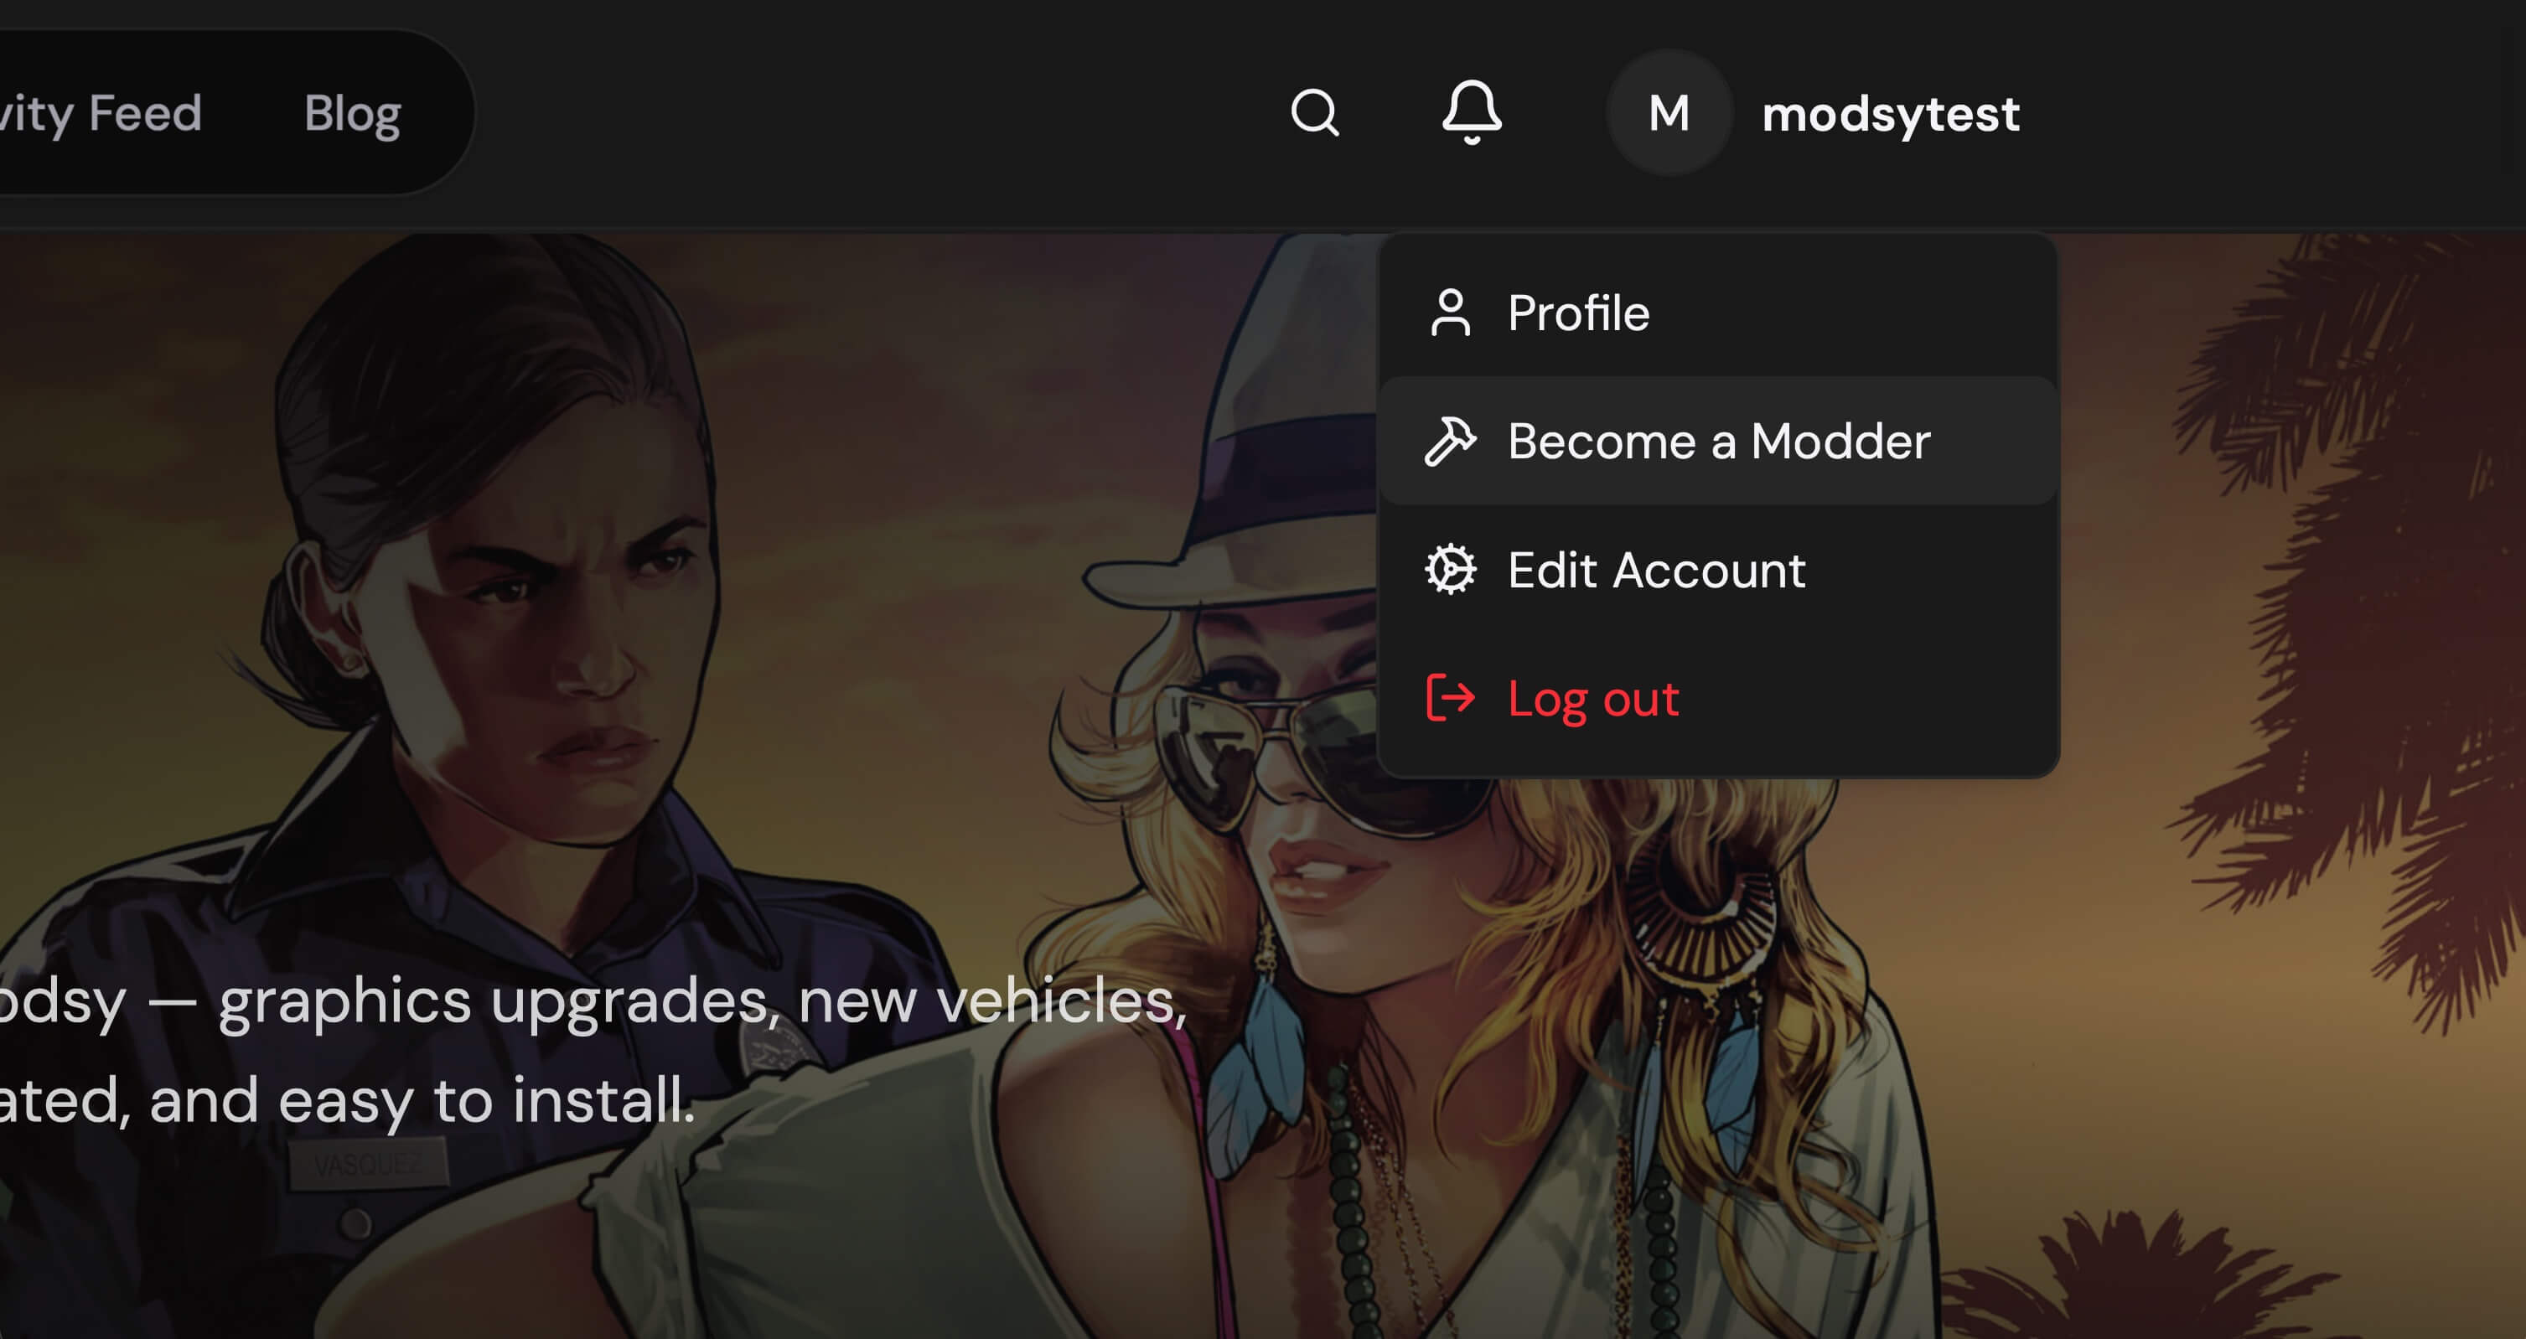Choose Become a Modder menu entry
This screenshot has height=1339, width=2526.
pyautogui.click(x=1718, y=441)
